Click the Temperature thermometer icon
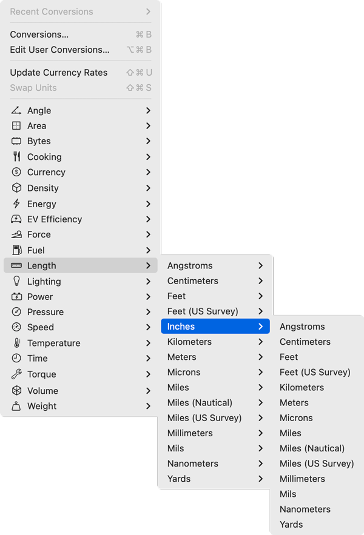 16,343
